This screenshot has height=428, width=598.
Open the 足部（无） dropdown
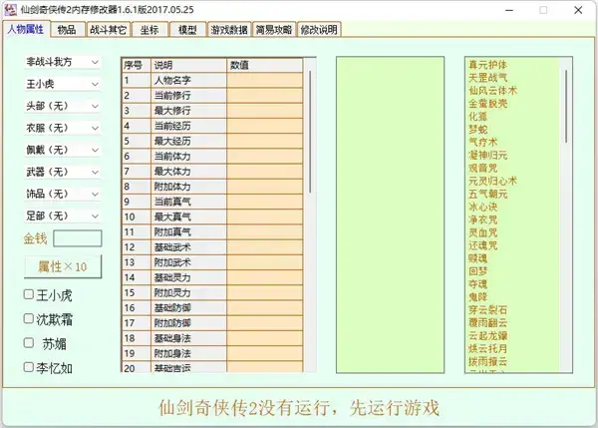coord(62,215)
